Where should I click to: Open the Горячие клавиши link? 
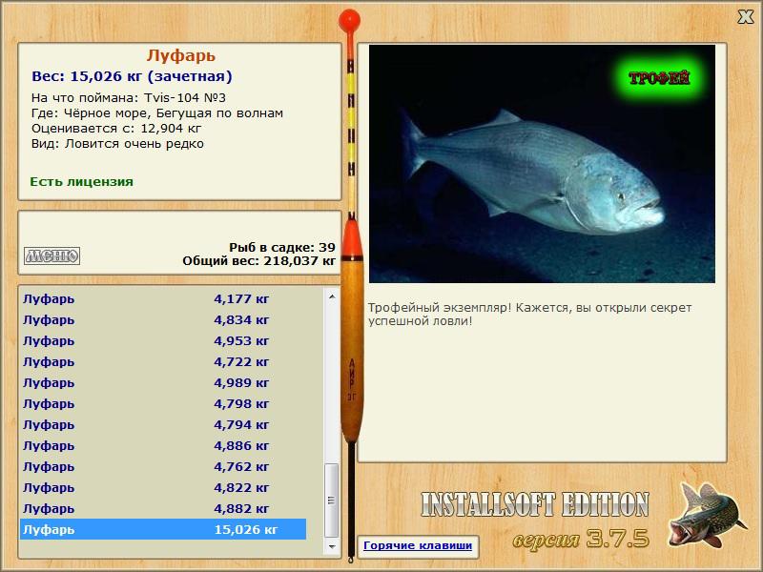418,545
